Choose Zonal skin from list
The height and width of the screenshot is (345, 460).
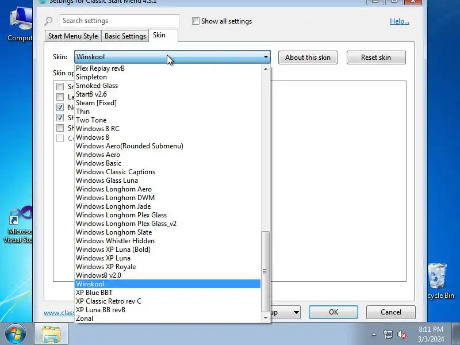coord(168,319)
